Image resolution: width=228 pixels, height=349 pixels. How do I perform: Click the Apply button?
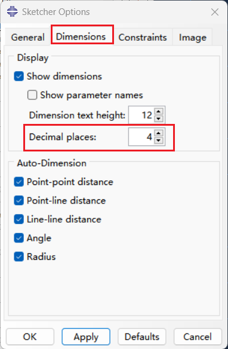(86, 336)
